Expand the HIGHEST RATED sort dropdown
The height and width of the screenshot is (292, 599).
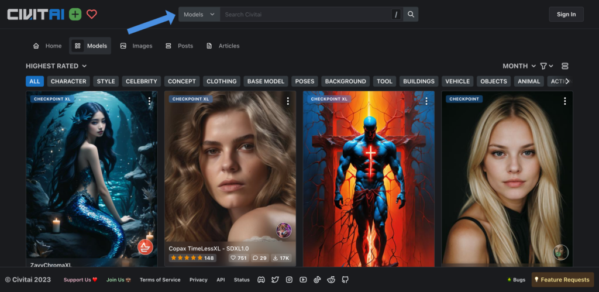pos(56,66)
